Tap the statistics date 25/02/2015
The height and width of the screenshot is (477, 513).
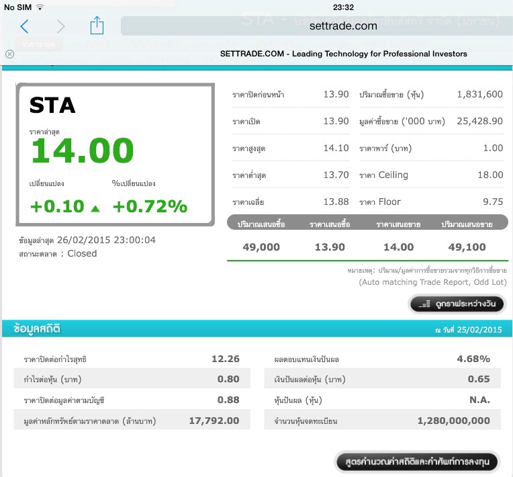coord(479,330)
